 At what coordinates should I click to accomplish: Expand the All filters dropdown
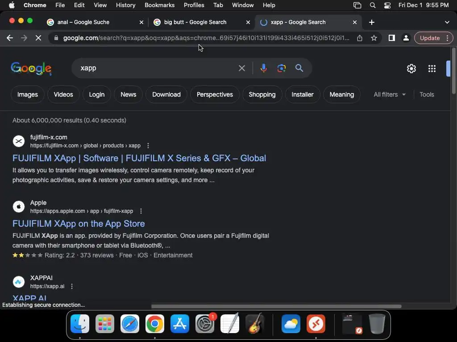click(389, 95)
